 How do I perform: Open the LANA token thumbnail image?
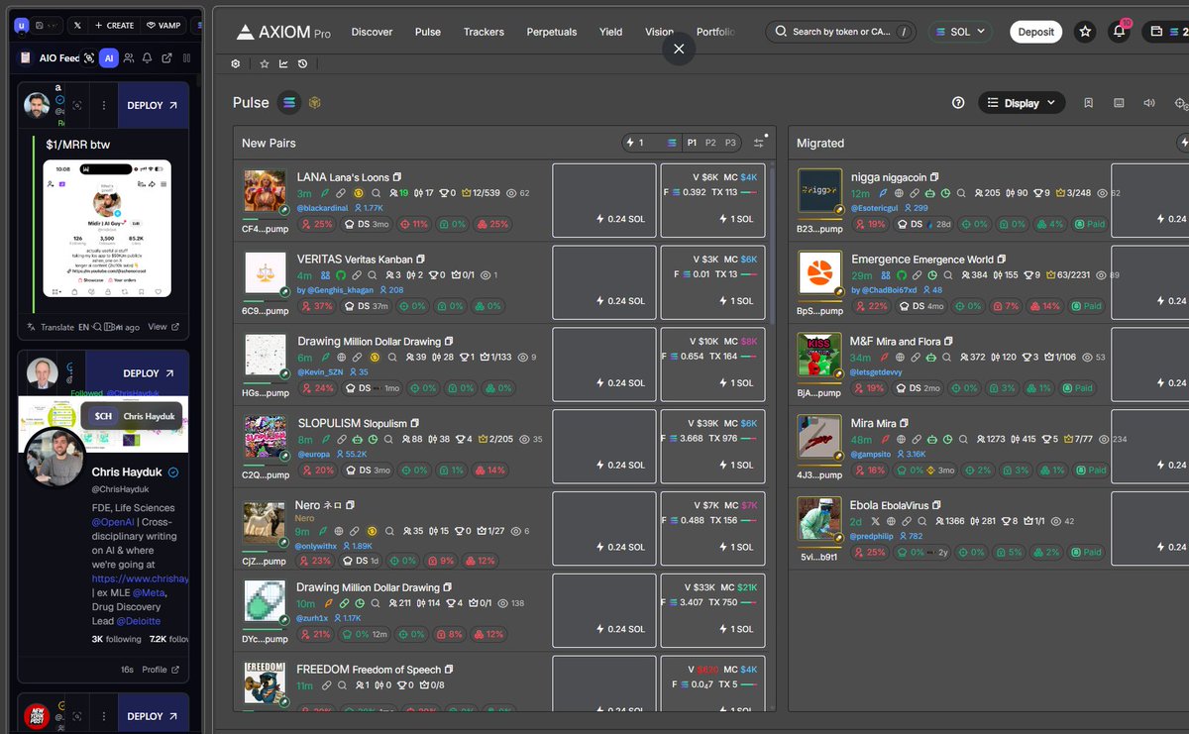coord(265,192)
